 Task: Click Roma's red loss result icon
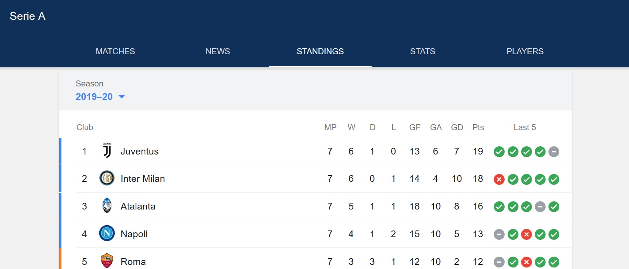tap(526, 262)
